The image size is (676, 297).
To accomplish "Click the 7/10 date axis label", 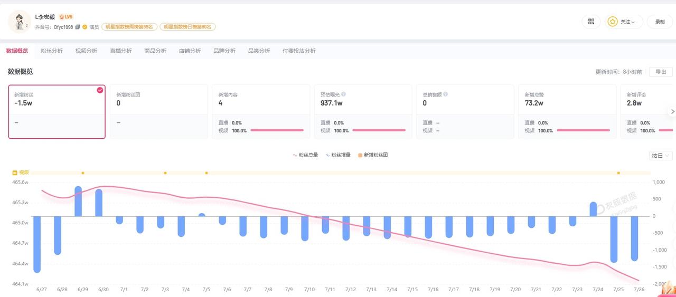I will click(309, 290).
